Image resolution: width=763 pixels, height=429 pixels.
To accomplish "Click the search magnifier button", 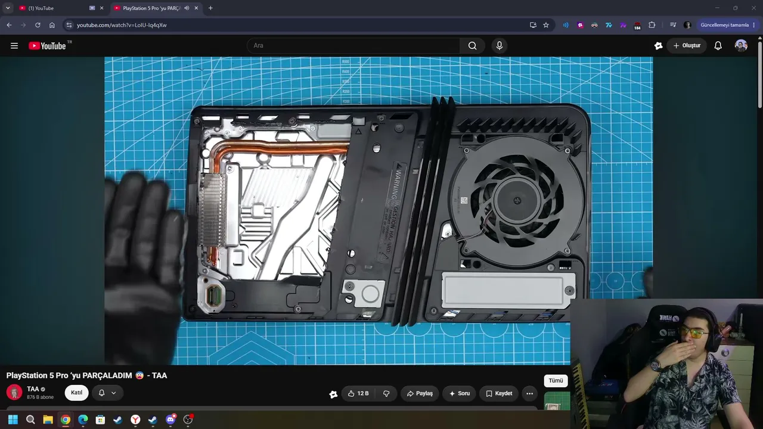I will tap(473, 46).
